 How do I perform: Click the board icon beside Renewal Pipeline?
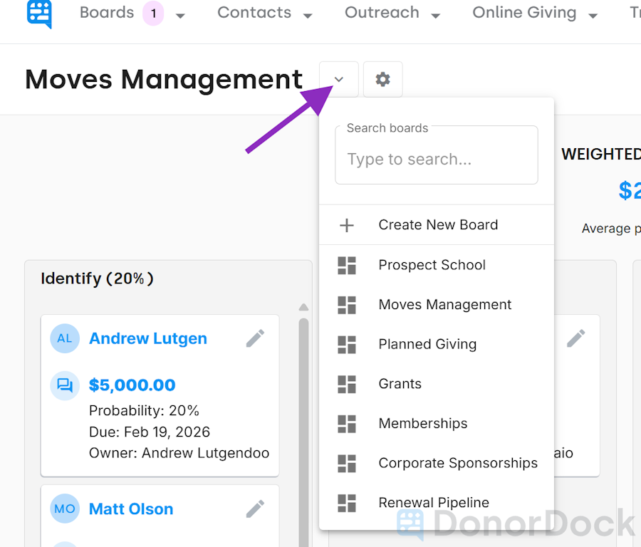coord(347,502)
